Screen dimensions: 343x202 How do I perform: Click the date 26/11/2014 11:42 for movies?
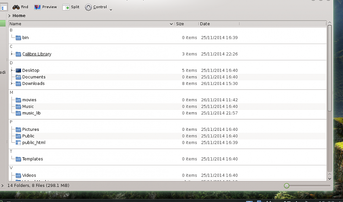tap(219, 100)
